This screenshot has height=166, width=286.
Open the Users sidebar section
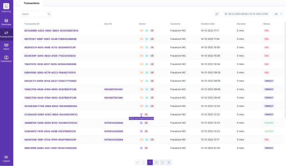click(6, 47)
